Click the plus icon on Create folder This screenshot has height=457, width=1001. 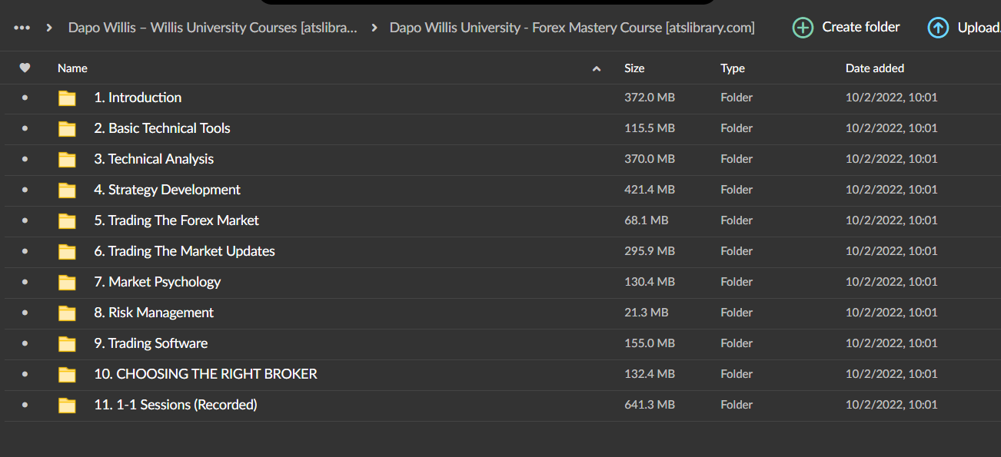(803, 27)
